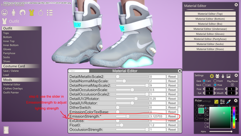Open Gloves in the Outfit list
Viewport: 241px width, 136px height.
coord(7,49)
